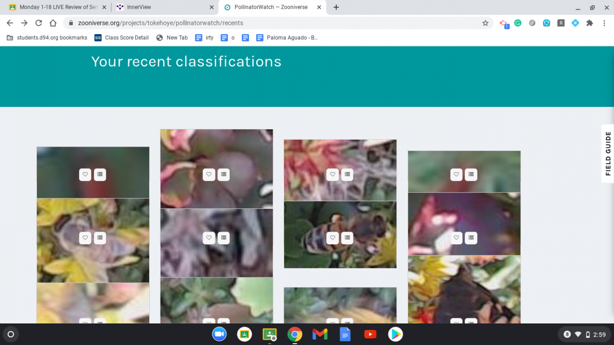Open the New Tab bookmark
Image resolution: width=614 pixels, height=345 pixels.
click(x=172, y=37)
